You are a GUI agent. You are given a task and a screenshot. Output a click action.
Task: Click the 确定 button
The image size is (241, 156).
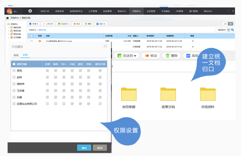point(84,148)
